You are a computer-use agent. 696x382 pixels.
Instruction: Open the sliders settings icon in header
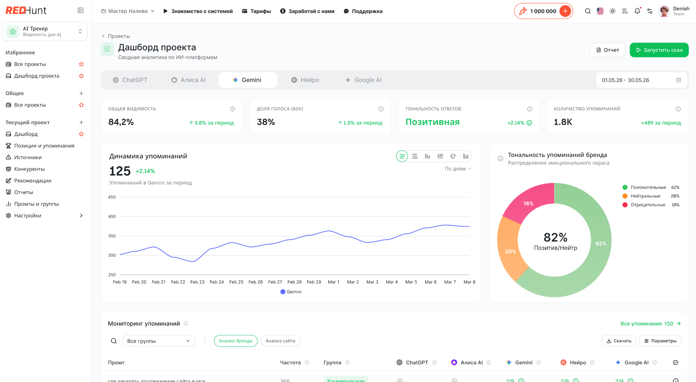[x=650, y=11]
